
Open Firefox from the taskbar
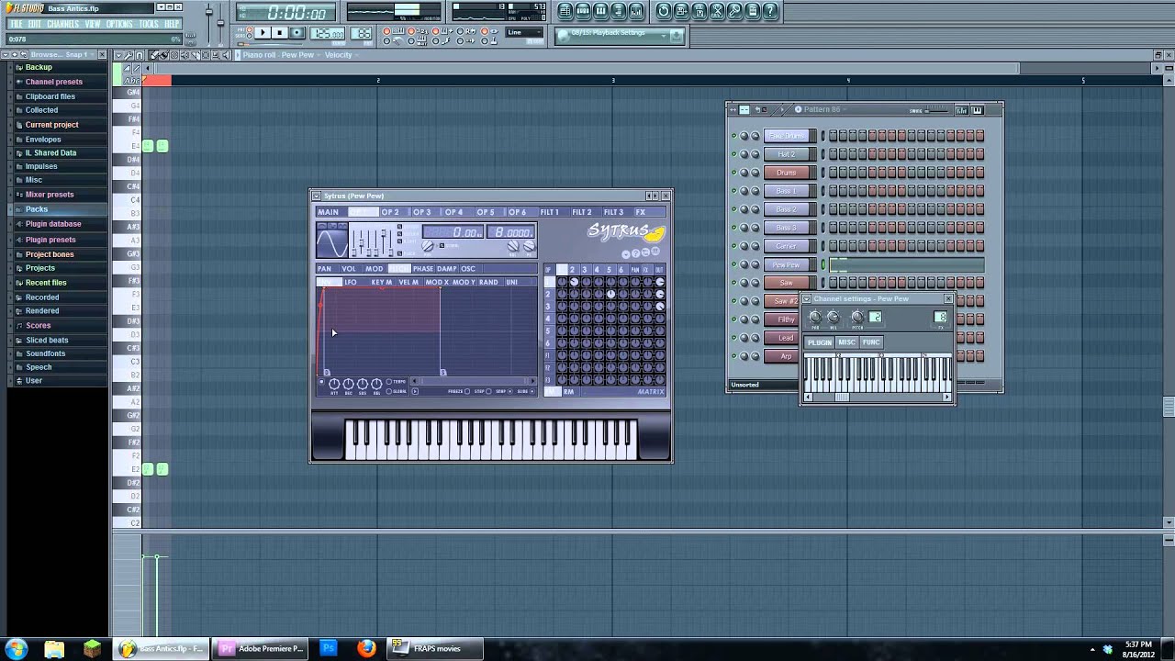click(x=365, y=648)
